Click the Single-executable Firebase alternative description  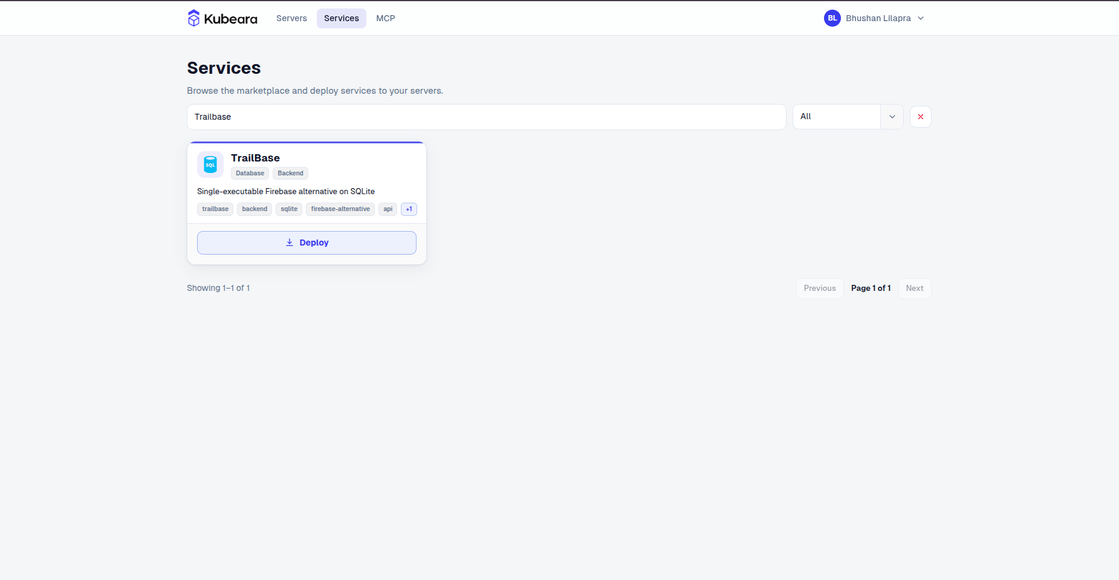click(x=286, y=191)
